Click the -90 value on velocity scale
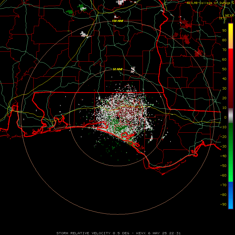Image resolution: width=235 pixels, height=235 pixels. click(x=223, y=204)
